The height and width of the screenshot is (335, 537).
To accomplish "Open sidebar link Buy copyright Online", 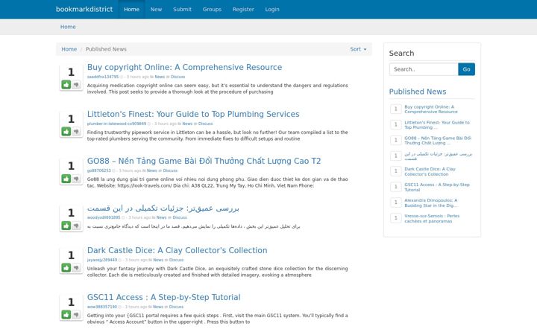I will pyautogui.click(x=431, y=109).
